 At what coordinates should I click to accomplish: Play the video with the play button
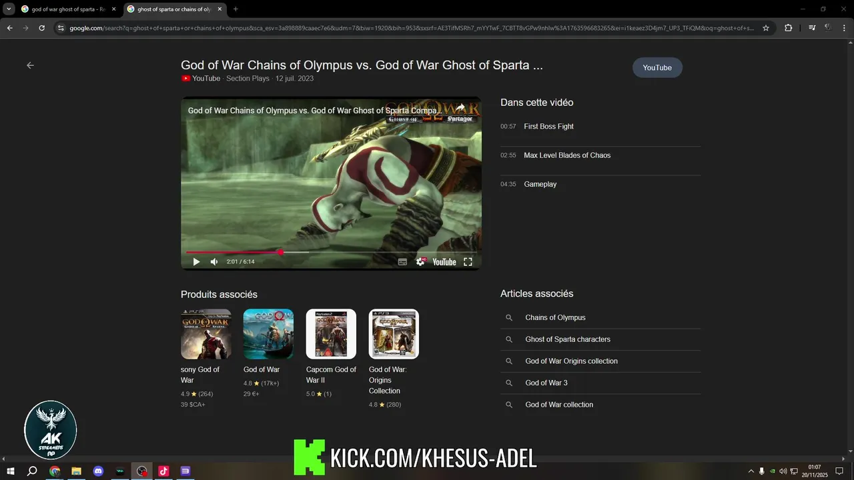click(196, 262)
